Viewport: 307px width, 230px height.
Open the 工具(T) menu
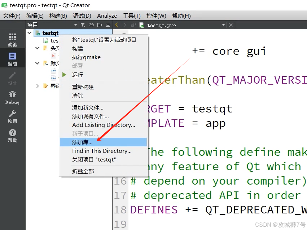[132, 16]
